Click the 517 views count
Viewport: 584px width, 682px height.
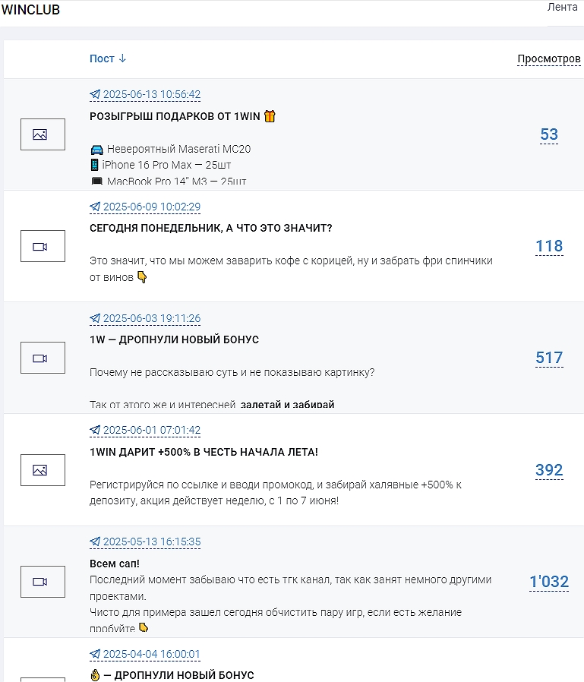pyautogui.click(x=549, y=358)
